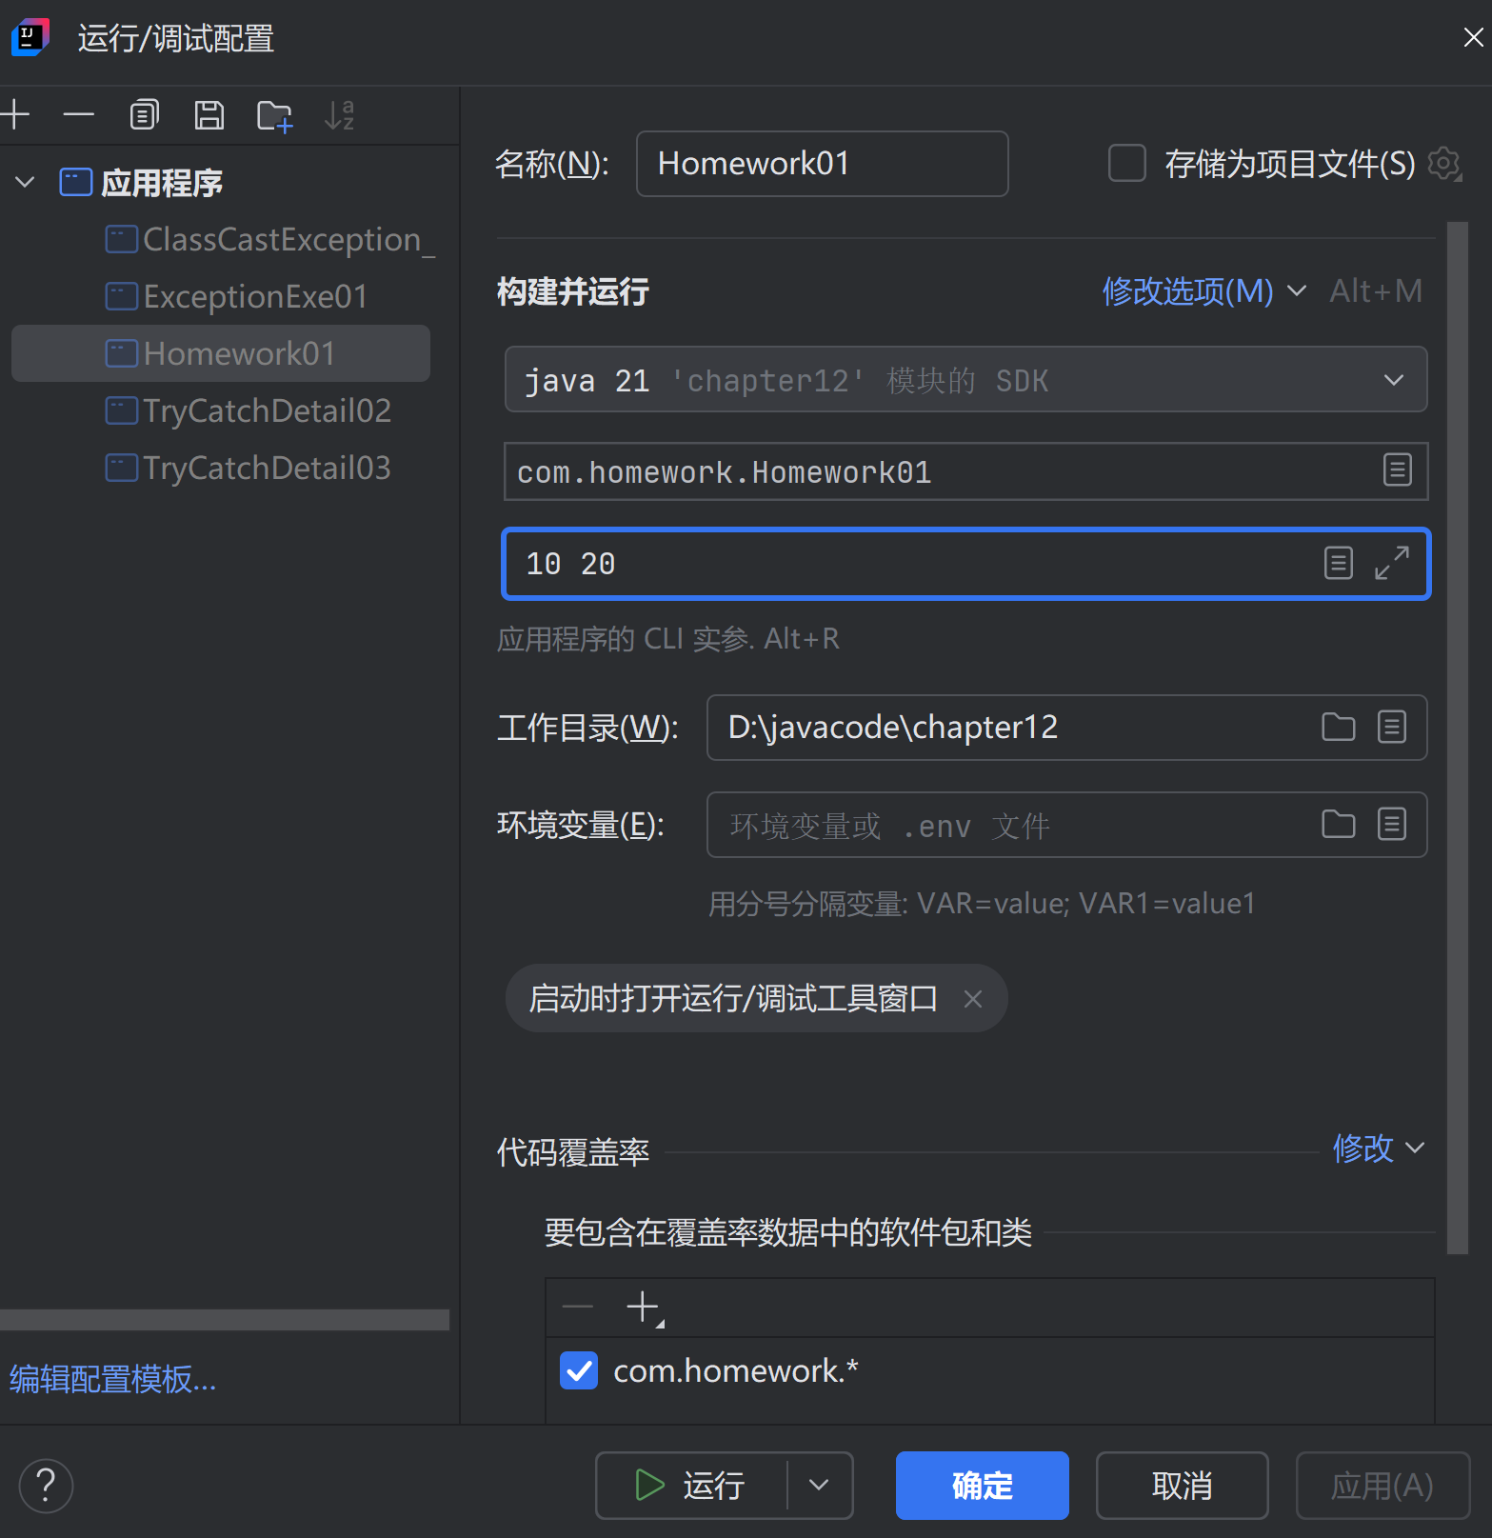Remove the selected configuration with minus icon
The image size is (1492, 1538).
click(x=79, y=115)
